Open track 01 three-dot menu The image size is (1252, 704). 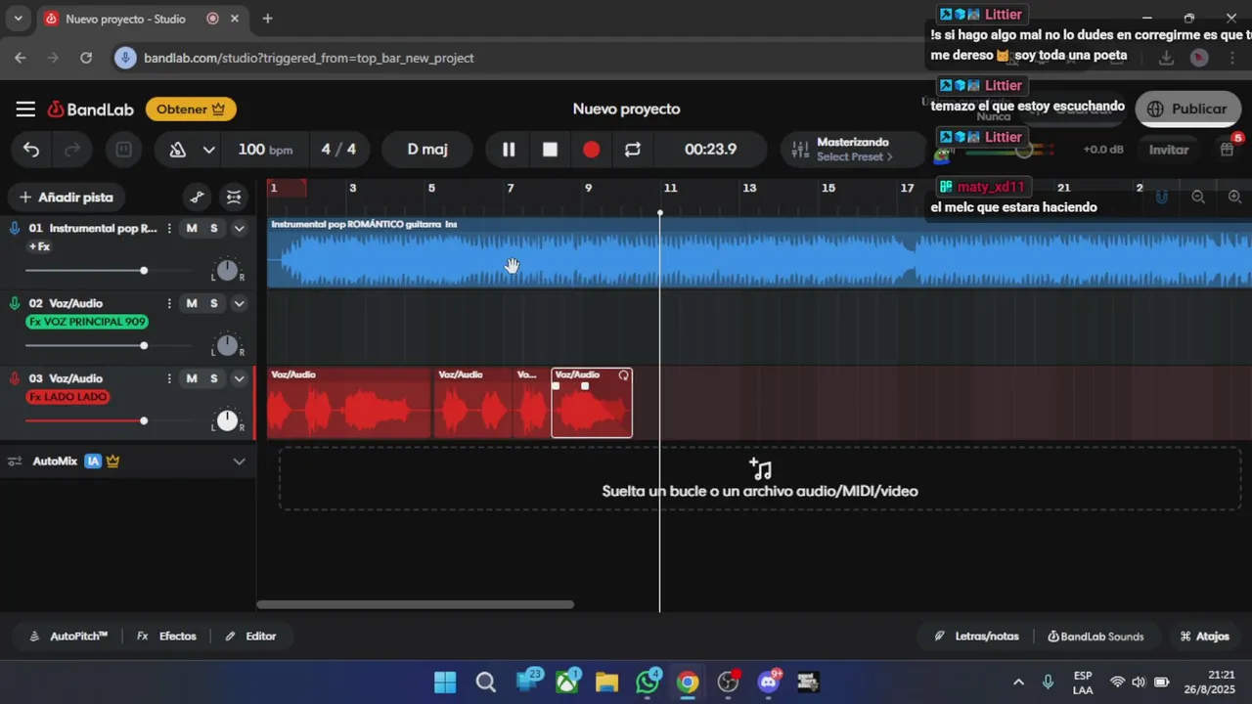(169, 229)
